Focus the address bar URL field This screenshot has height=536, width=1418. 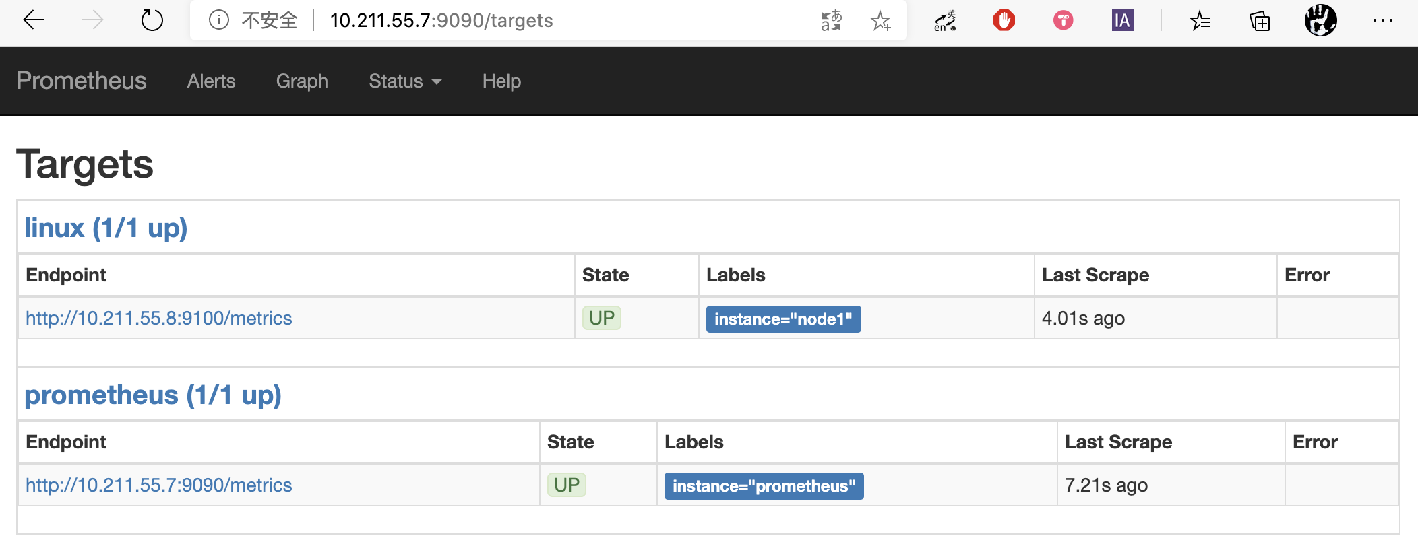click(x=441, y=20)
